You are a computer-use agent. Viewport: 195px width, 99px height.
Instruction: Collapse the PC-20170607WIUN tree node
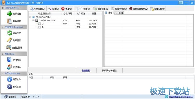point(30,17)
